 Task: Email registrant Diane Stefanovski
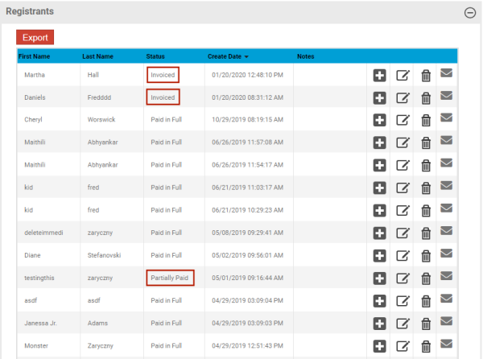447,254
